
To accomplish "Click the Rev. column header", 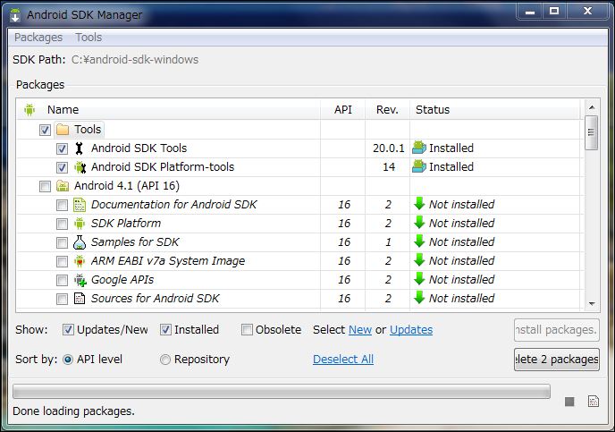I will [388, 109].
